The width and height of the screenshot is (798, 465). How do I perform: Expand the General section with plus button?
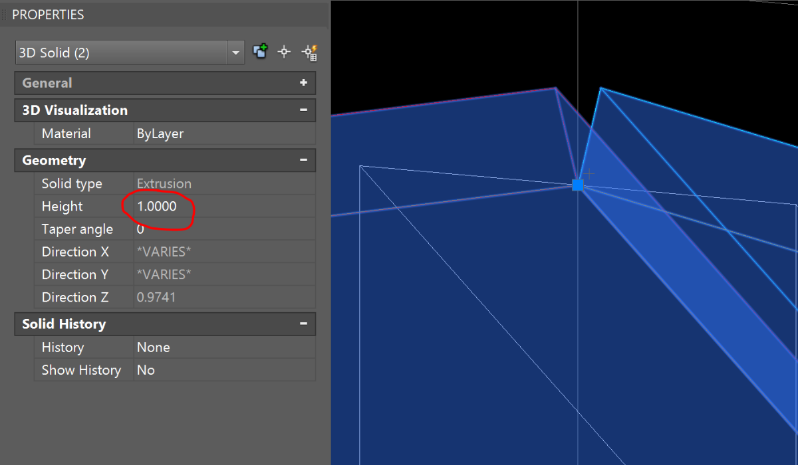[303, 83]
